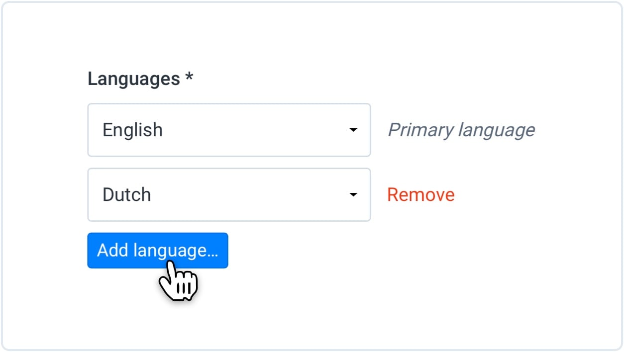
Task: Click the red Remove link beside Dutch
Action: coord(420,194)
